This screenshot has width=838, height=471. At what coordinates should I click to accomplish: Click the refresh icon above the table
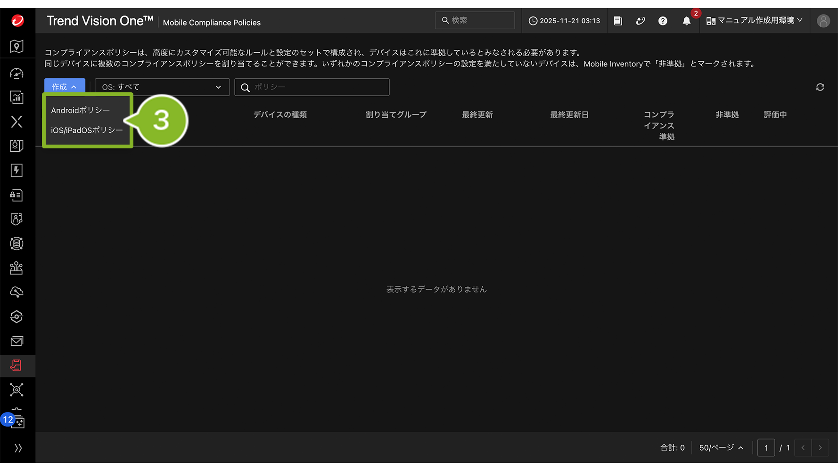820,87
